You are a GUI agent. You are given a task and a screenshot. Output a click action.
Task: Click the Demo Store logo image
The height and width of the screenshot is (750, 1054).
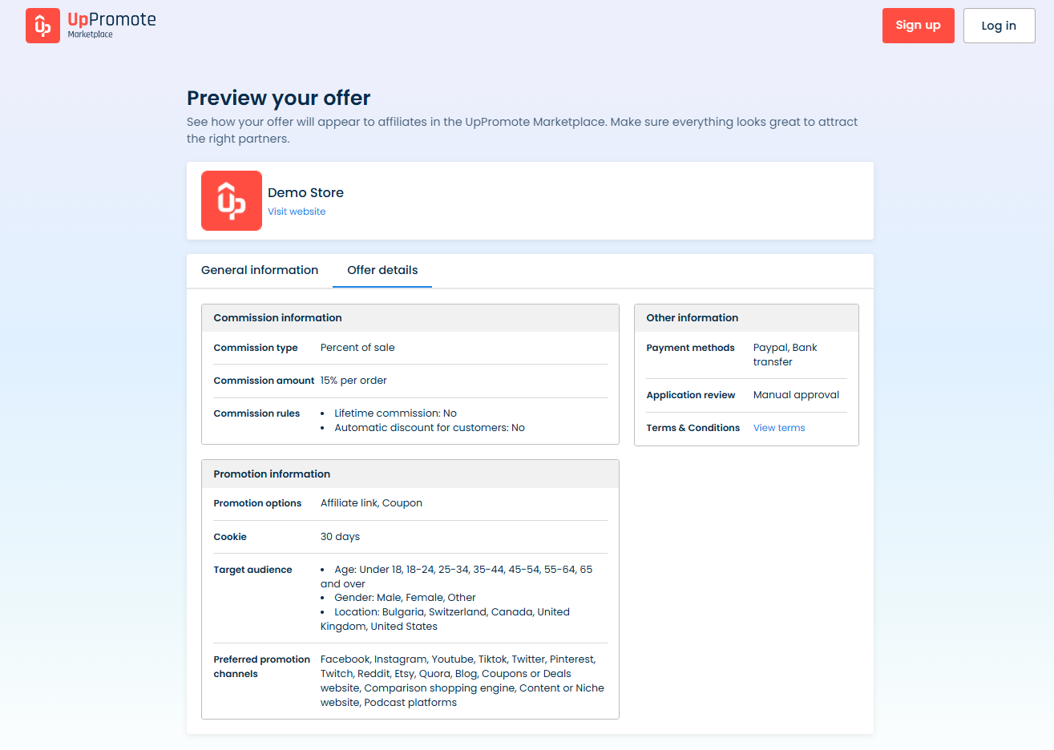pyautogui.click(x=231, y=200)
